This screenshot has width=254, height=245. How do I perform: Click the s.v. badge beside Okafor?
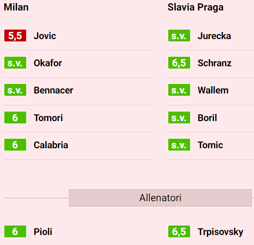15,63
